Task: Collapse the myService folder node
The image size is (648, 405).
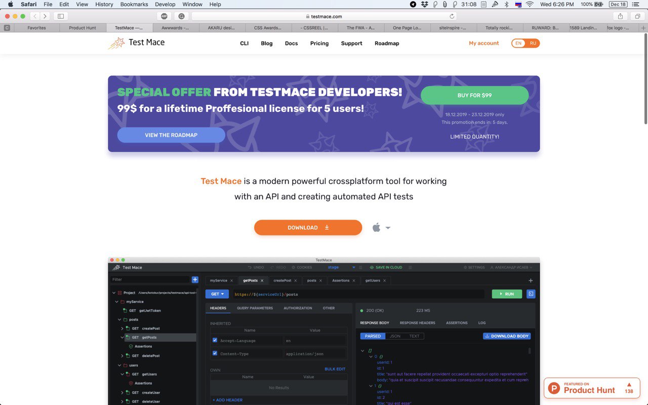Action: [117, 302]
